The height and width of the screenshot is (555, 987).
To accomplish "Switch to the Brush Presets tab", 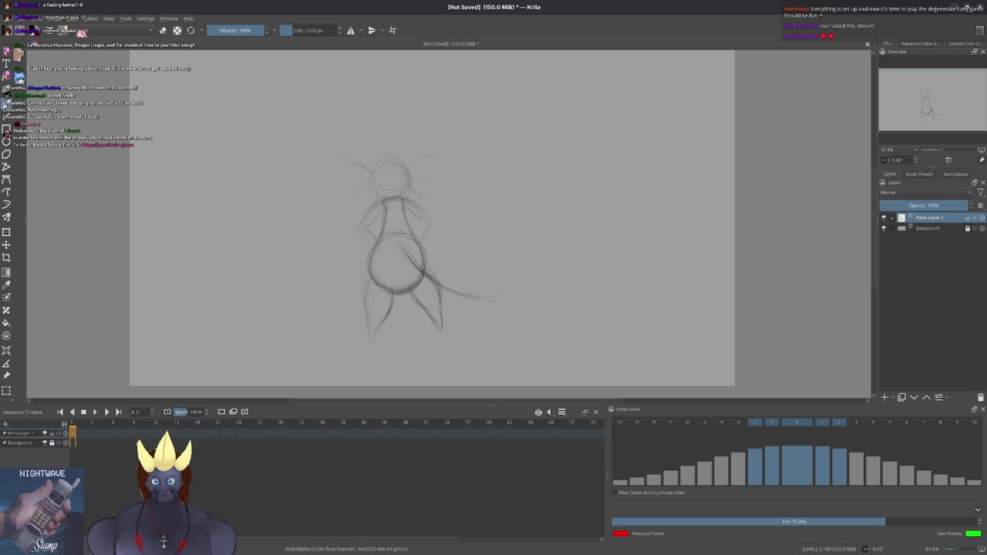I will [918, 174].
